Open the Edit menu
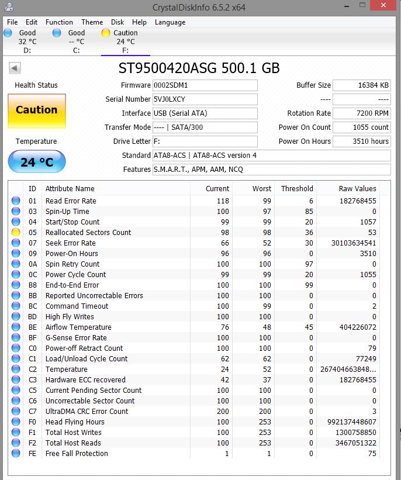Screen dimensions: 401x480 pos(32,22)
